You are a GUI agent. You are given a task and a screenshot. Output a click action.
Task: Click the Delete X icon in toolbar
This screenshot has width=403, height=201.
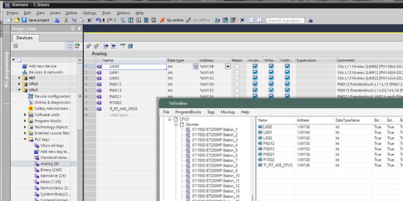(x=89, y=20)
